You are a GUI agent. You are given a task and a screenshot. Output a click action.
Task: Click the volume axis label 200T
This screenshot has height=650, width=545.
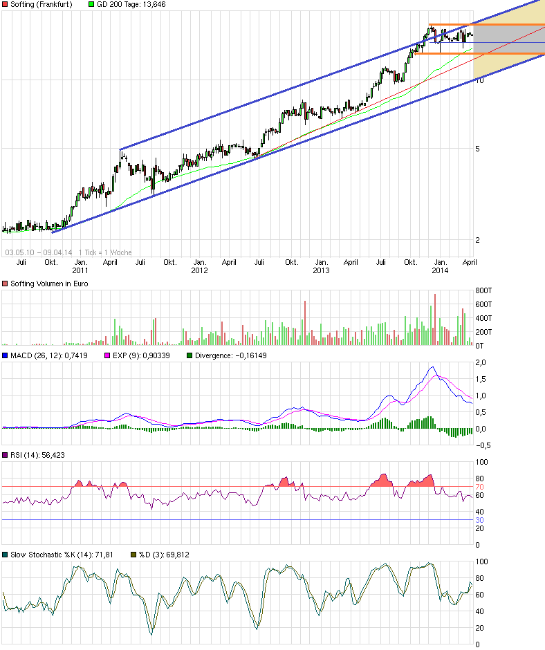[x=483, y=332]
